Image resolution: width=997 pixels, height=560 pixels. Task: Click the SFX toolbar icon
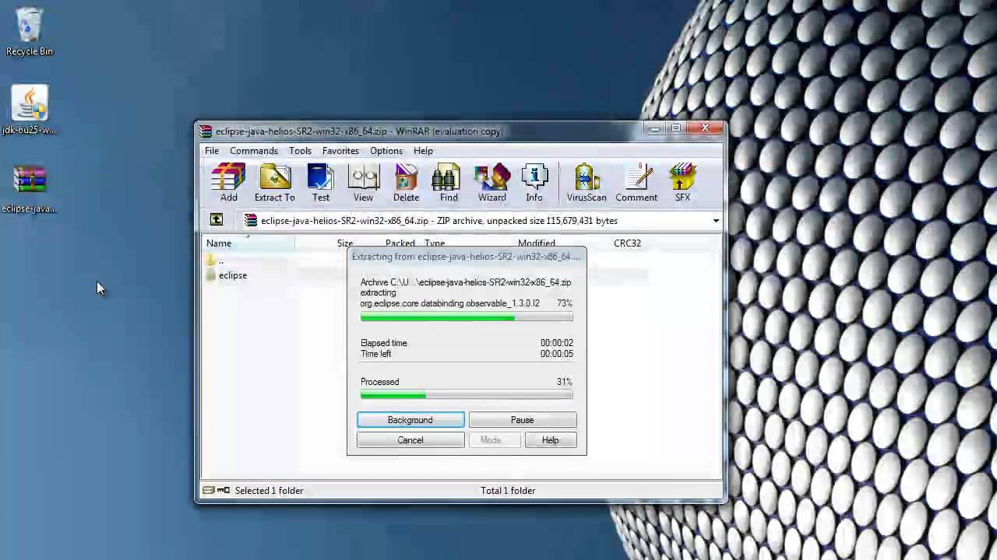tap(682, 183)
